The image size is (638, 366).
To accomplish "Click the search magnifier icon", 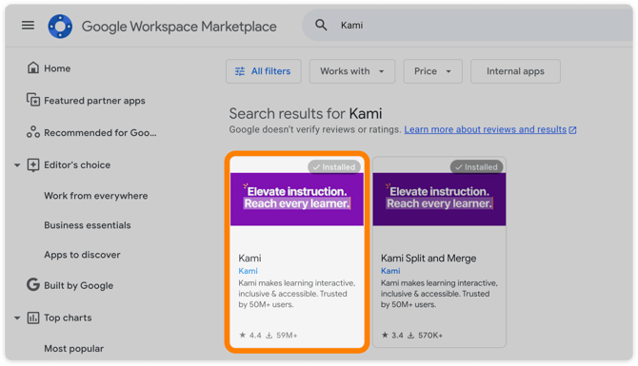I will pos(321,25).
